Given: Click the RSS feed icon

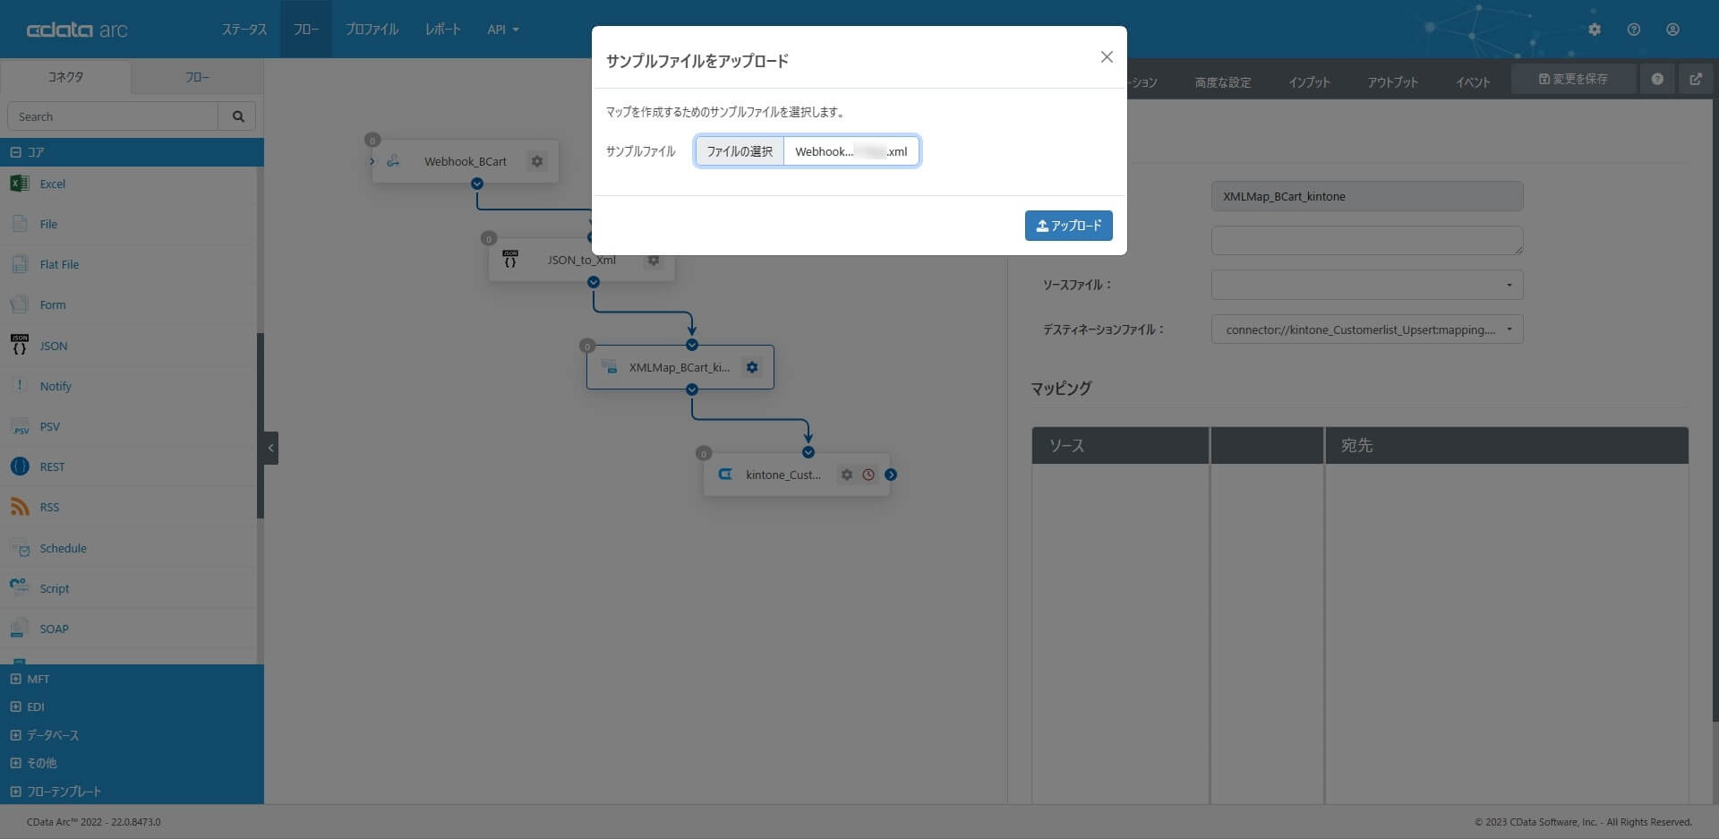Looking at the screenshot, I should pos(19,507).
